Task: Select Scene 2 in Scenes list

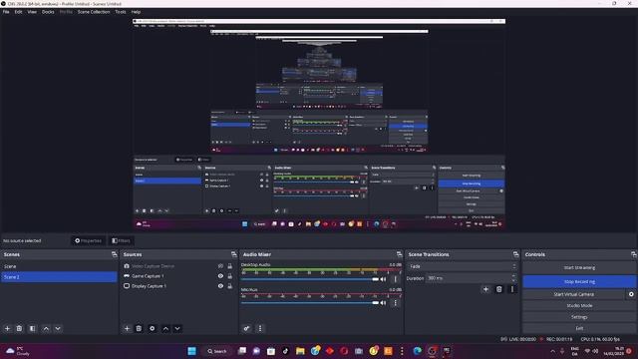Action: (59, 277)
